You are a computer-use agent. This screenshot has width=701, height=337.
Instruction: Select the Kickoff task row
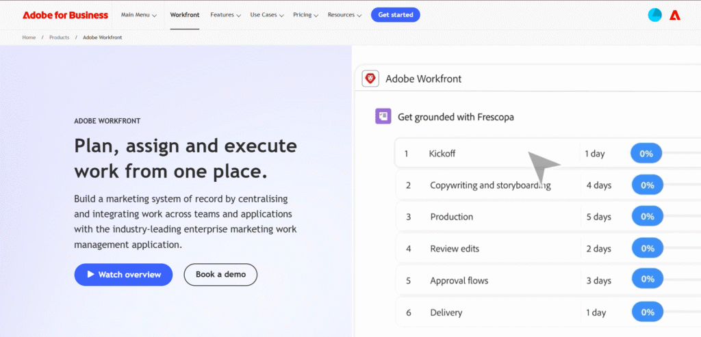coord(548,153)
